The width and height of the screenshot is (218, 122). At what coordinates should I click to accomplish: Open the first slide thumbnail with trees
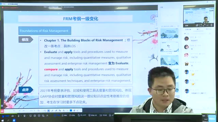click(170, 33)
